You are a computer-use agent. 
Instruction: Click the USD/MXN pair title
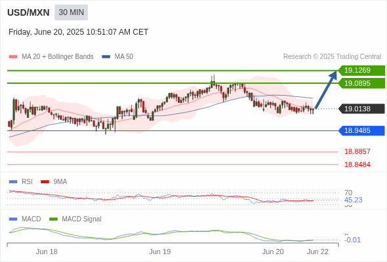click(x=28, y=12)
